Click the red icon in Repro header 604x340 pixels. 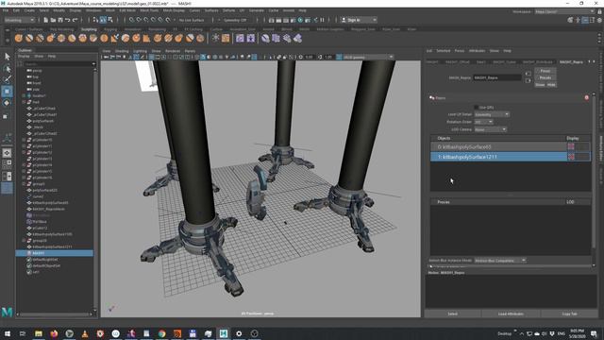tap(587, 98)
